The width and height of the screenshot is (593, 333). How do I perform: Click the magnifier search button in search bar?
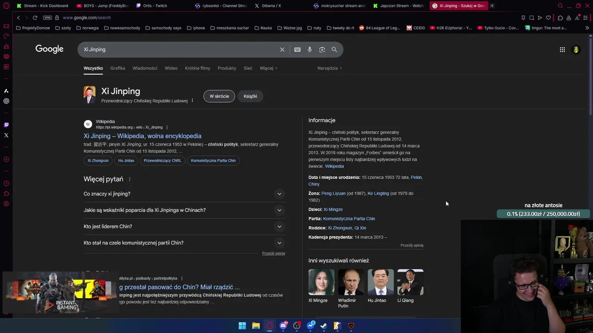334,49
